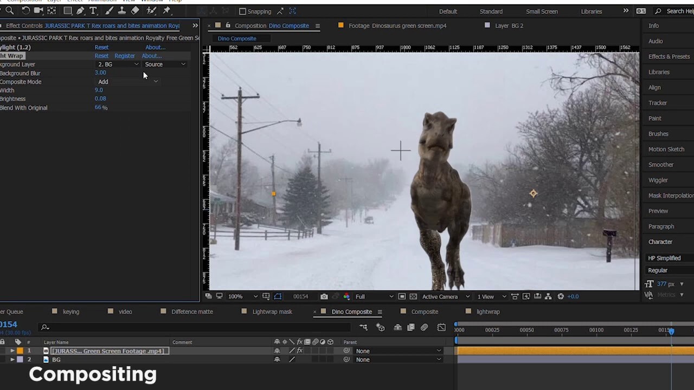The image size is (694, 390).
Task: Reset the Light Wrap effect
Action: pos(101,56)
